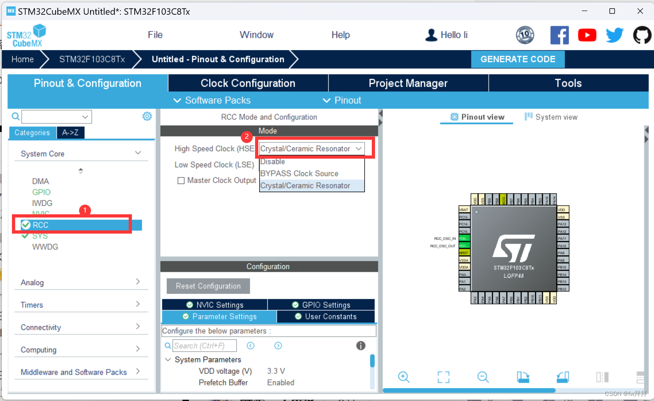
Task: Go to previous parameter search result
Action: tap(250, 345)
